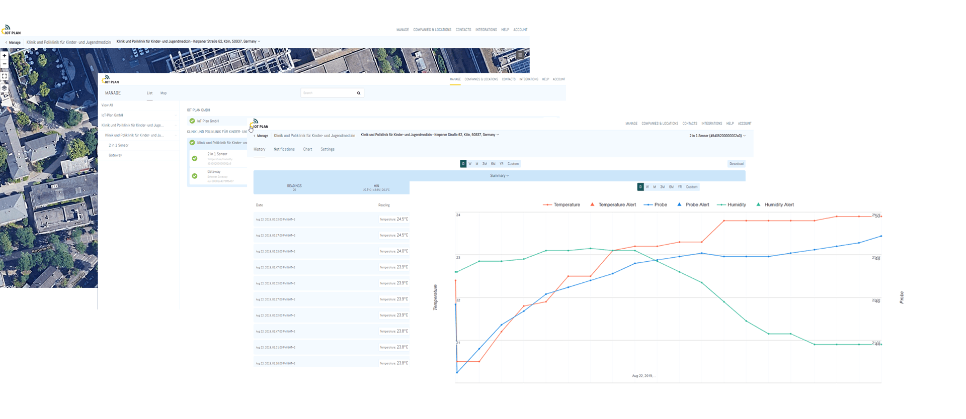Select 6M range in chart range selector
The height and width of the screenshot is (419, 966).
[x=671, y=187]
